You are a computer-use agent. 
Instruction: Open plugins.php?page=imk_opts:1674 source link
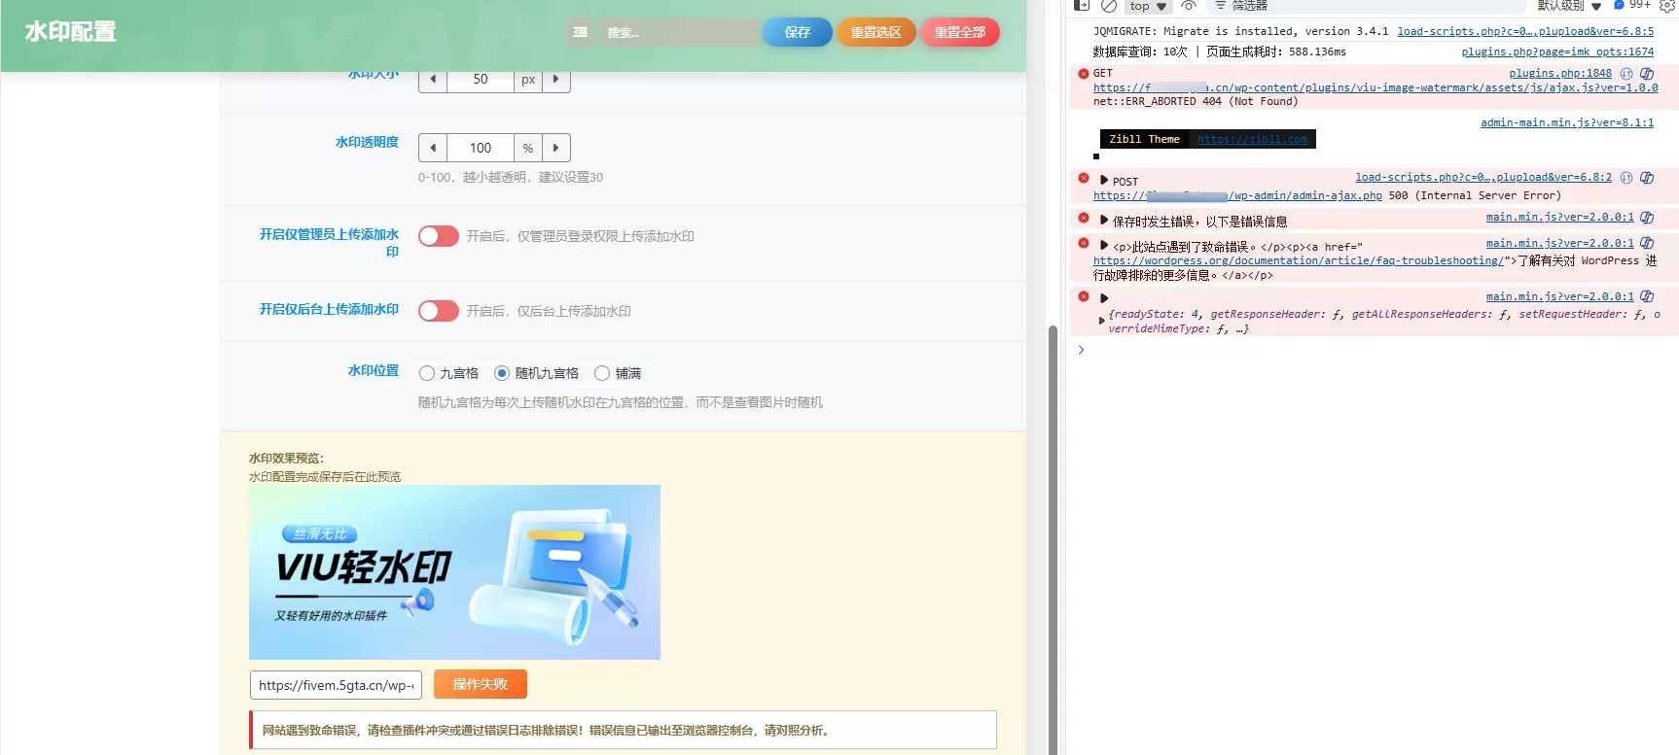[x=1557, y=51]
